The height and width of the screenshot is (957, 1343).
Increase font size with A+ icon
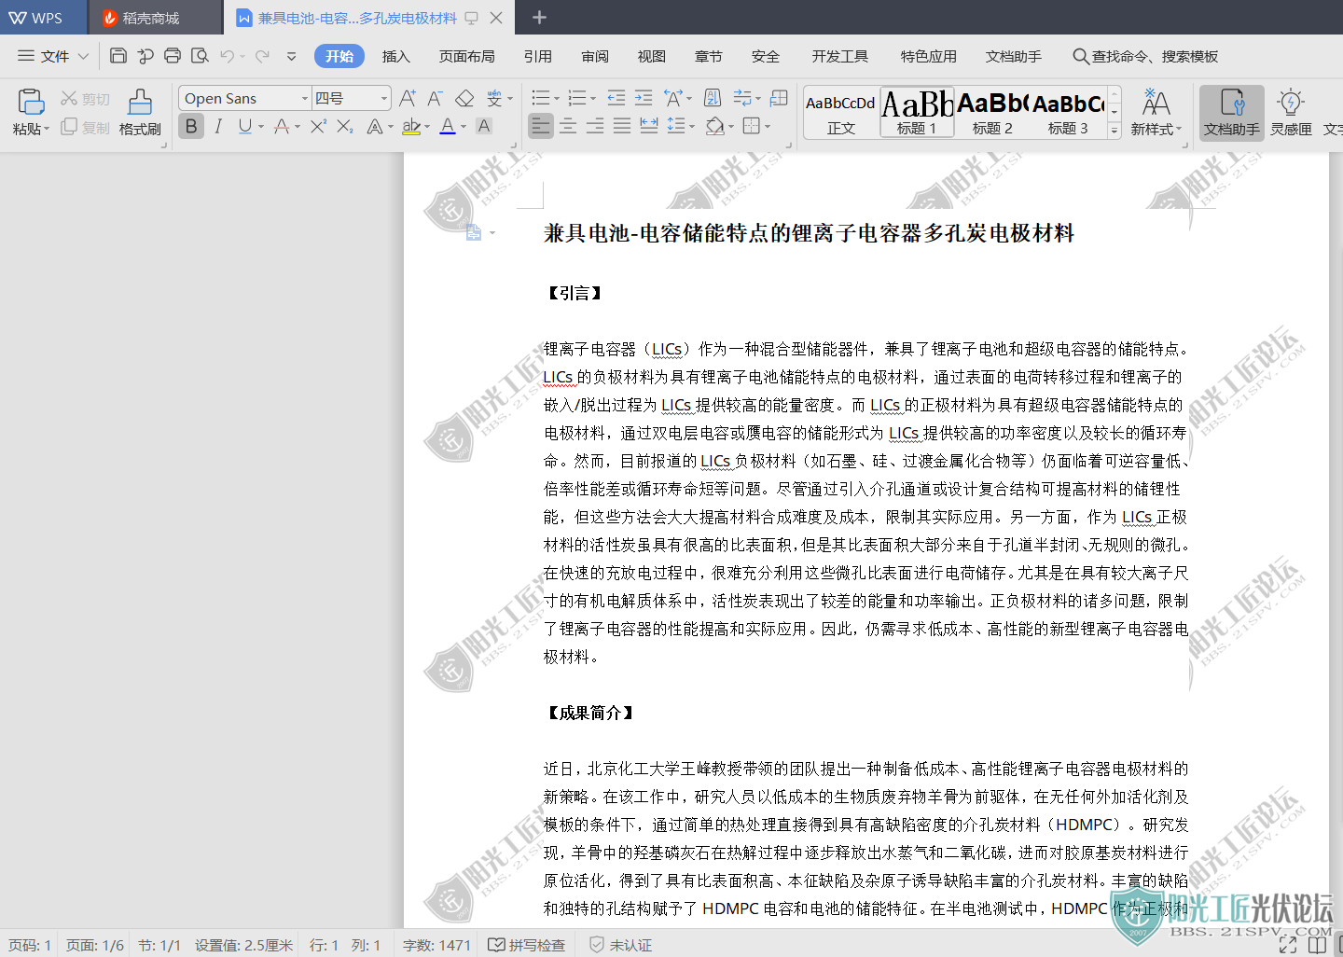coord(408,98)
